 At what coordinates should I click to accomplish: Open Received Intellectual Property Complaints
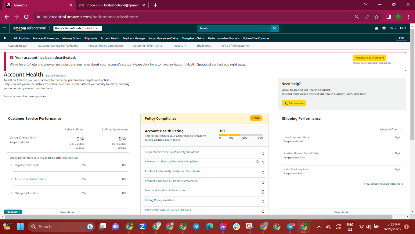point(172,161)
